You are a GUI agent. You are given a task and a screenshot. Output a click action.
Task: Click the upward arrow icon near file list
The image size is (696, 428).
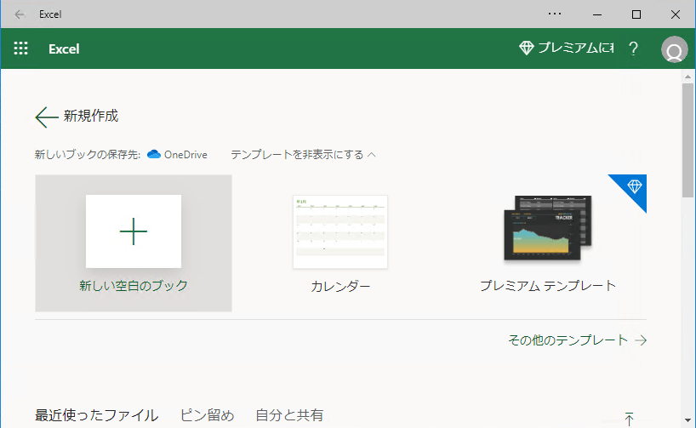tap(629, 419)
